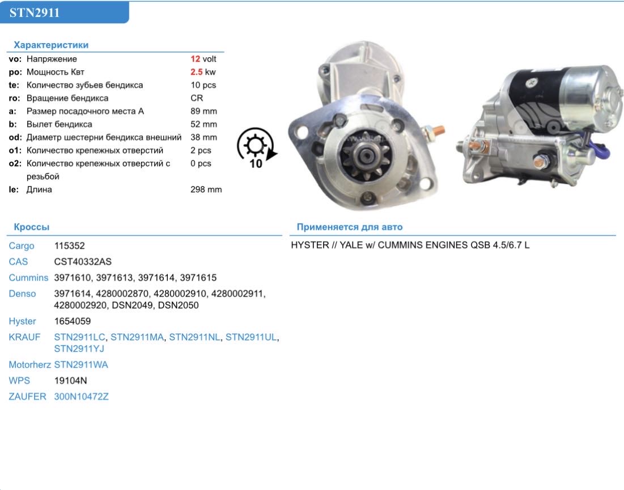The height and width of the screenshot is (490, 624).
Task: Go to the STN2911UL part link
Action: point(251,337)
